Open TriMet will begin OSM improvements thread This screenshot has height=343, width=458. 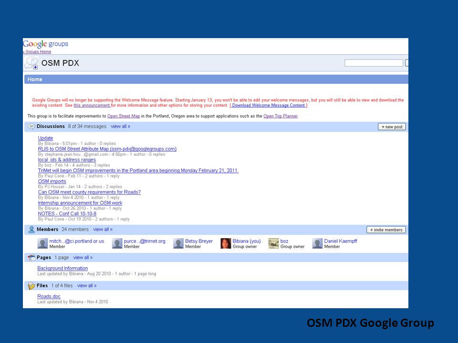tap(138, 171)
